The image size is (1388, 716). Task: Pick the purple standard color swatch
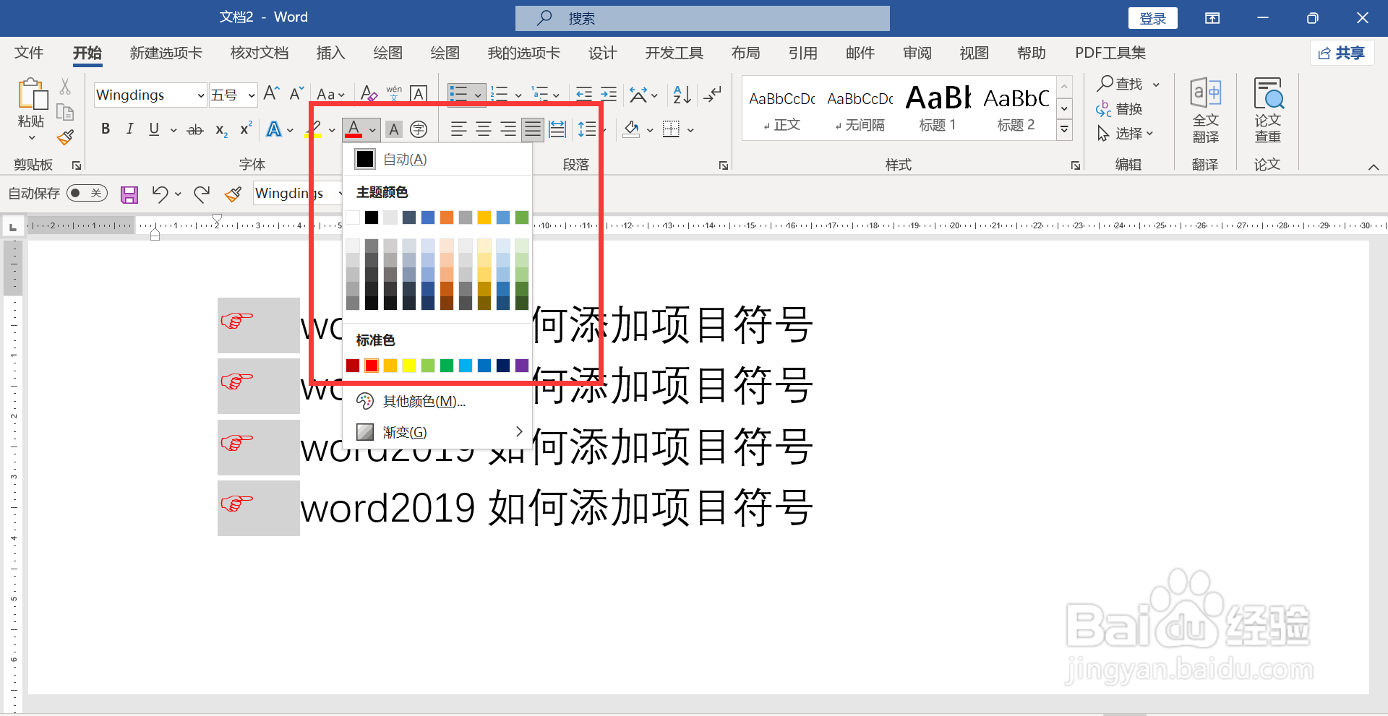pyautogui.click(x=522, y=366)
